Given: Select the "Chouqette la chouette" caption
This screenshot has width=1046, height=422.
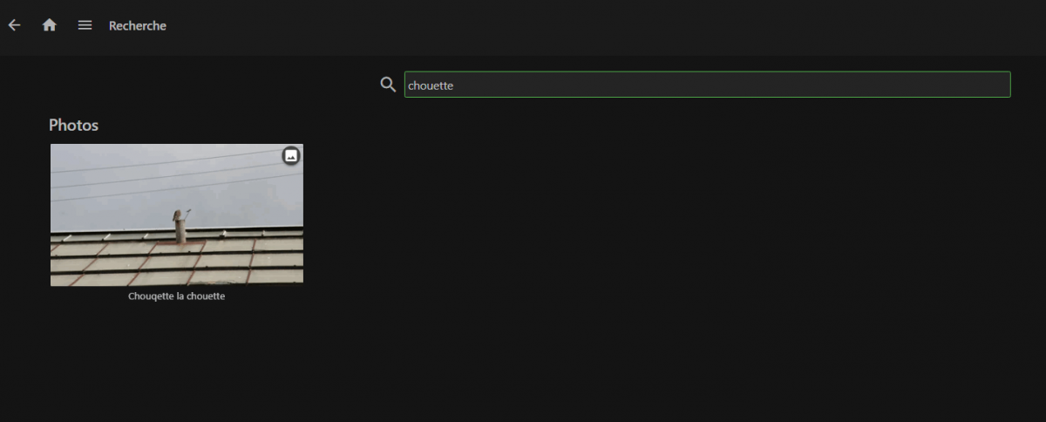Looking at the screenshot, I should click(x=177, y=296).
